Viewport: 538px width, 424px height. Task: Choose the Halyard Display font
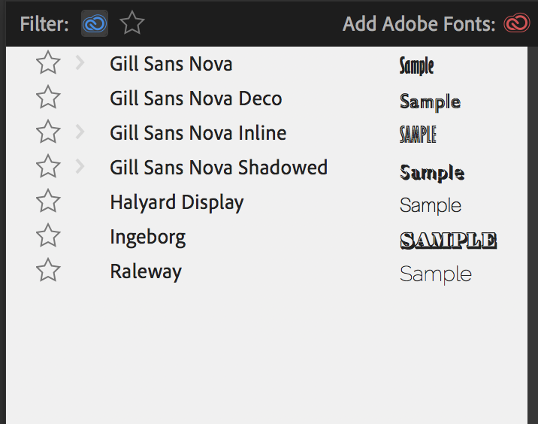click(x=177, y=202)
